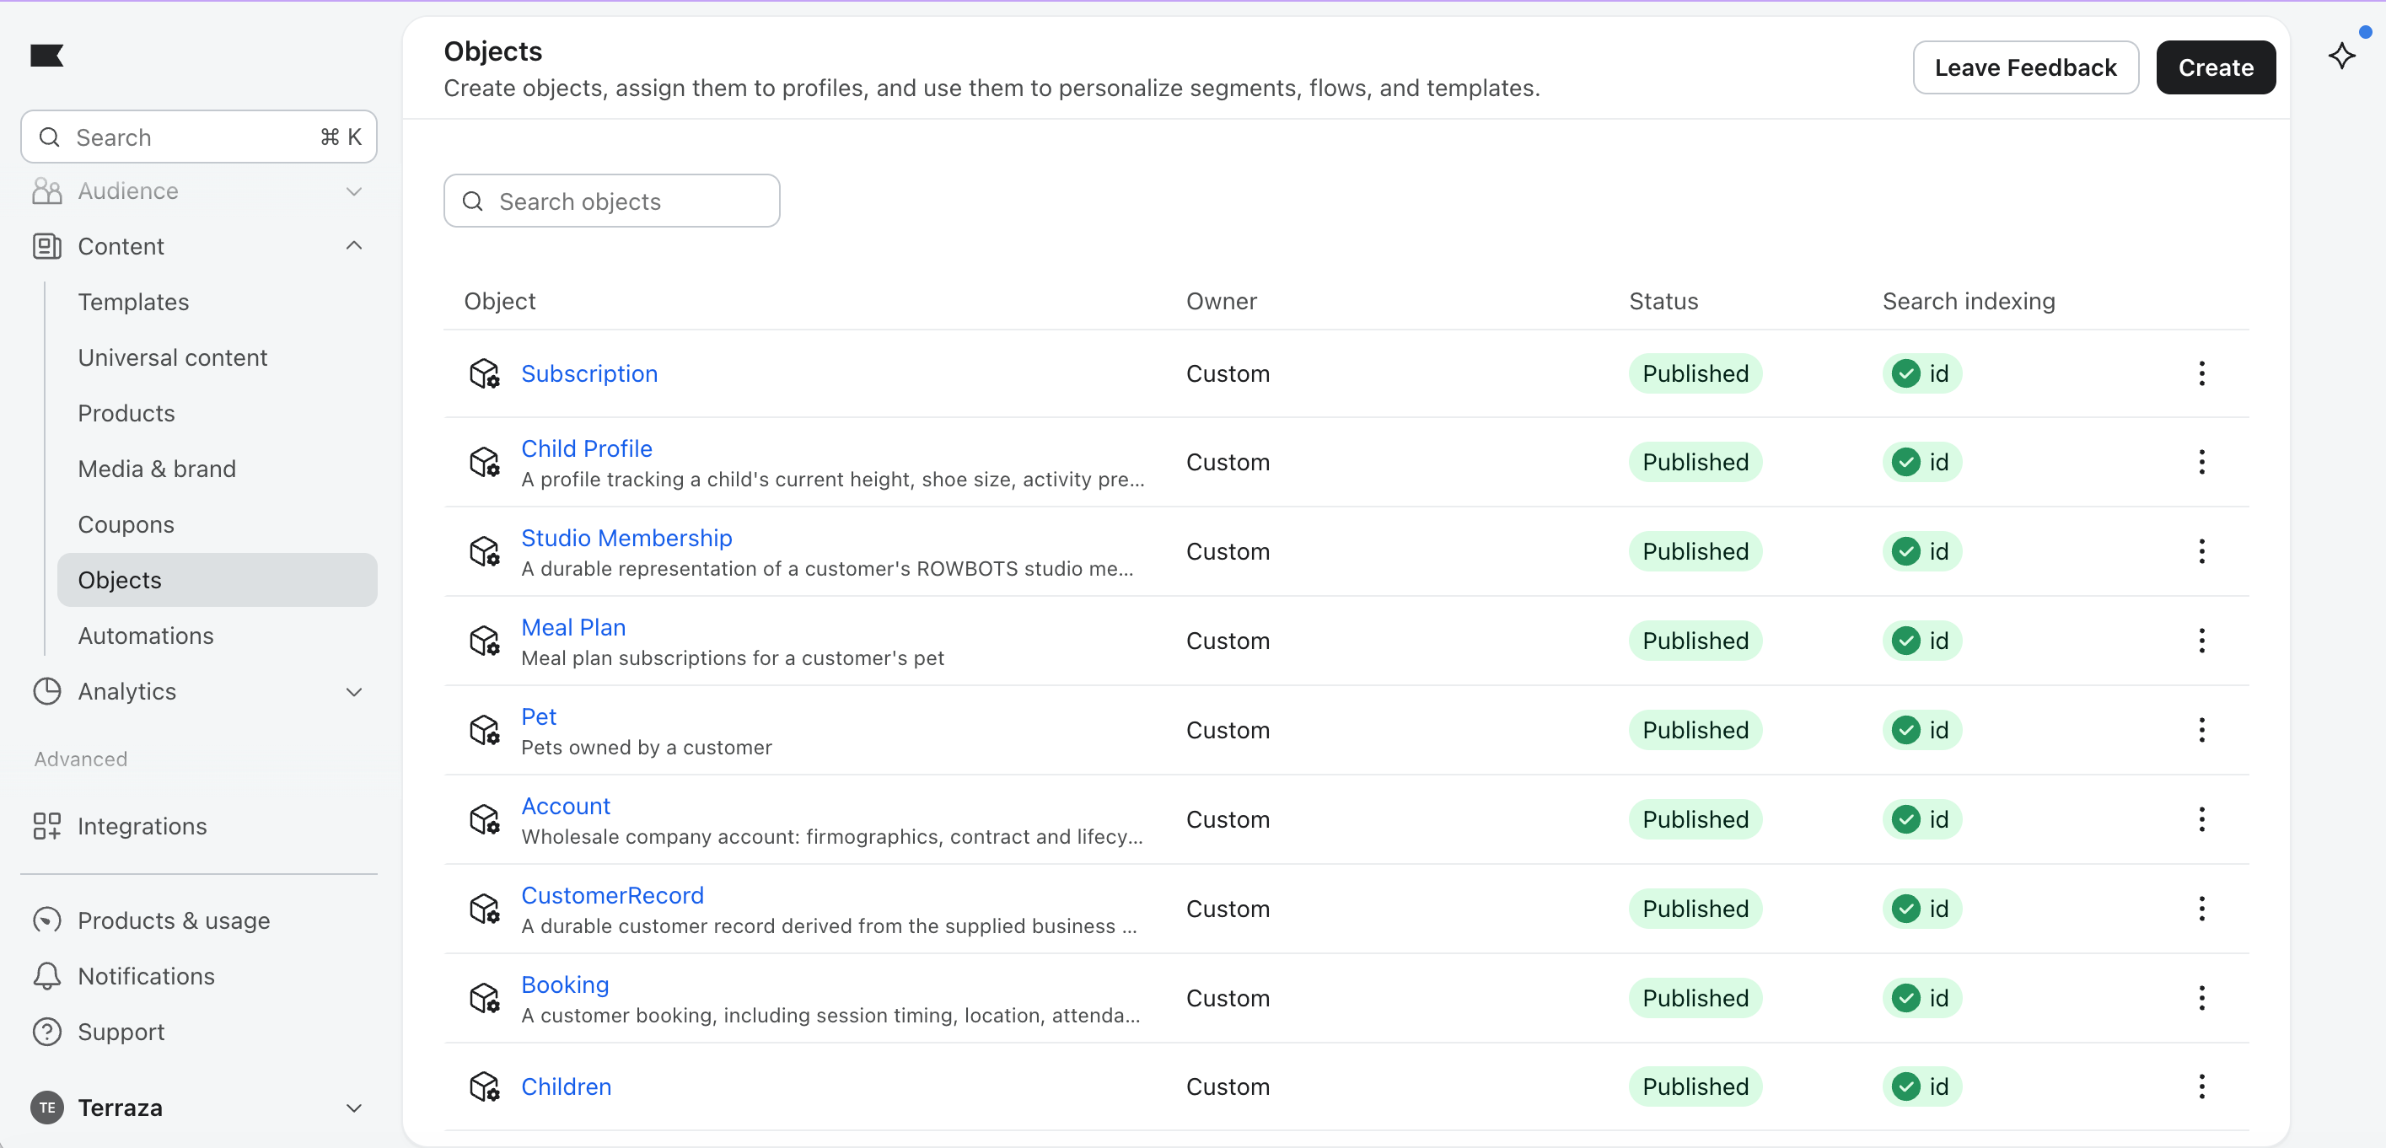The width and height of the screenshot is (2386, 1148).
Task: Open Universal content in the sidebar
Action: click(172, 357)
